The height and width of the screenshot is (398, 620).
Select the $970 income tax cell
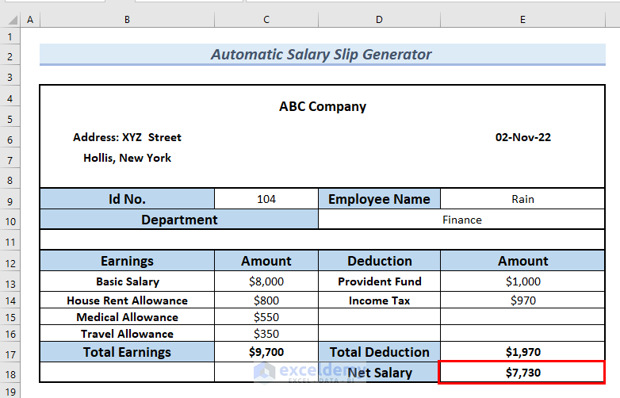522,300
